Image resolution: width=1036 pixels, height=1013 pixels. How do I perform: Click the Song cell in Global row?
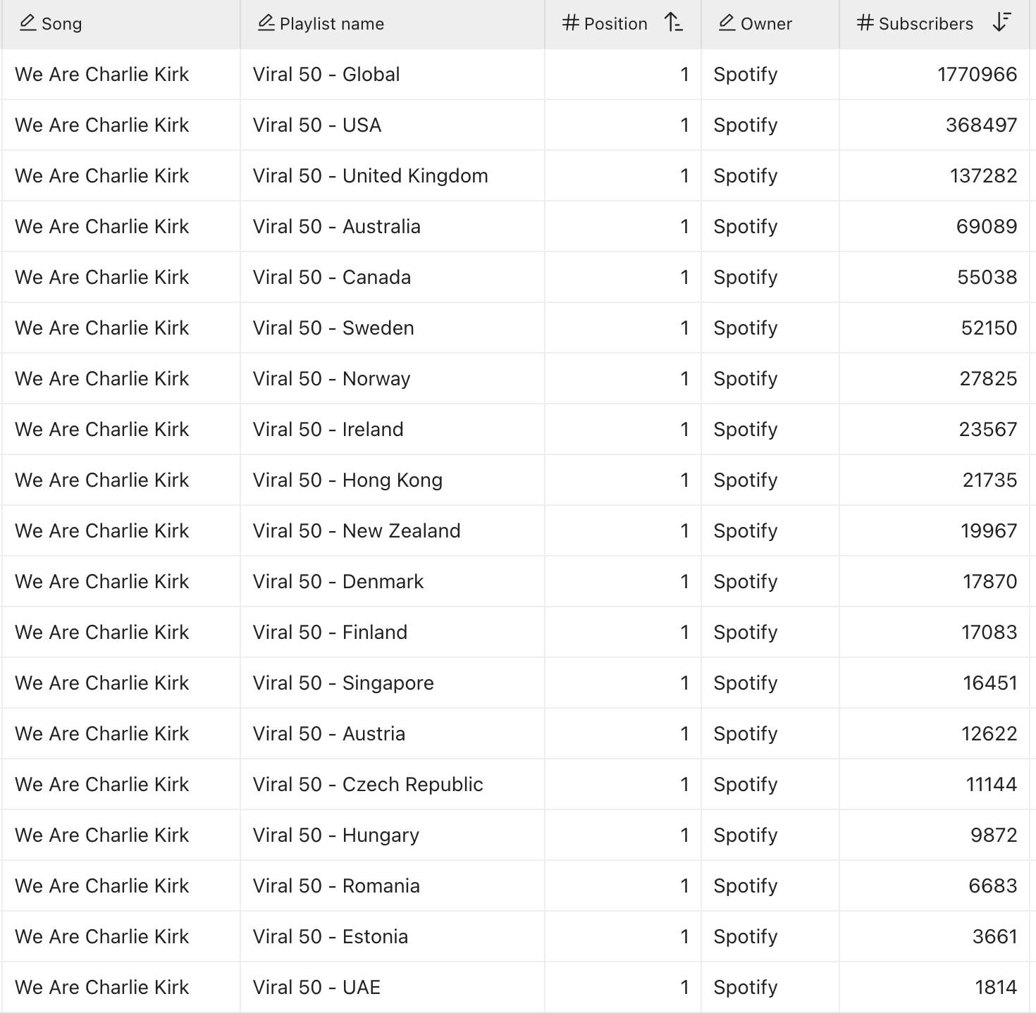click(121, 74)
